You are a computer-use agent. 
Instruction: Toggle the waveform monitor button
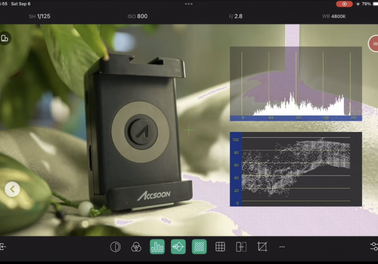(178, 247)
